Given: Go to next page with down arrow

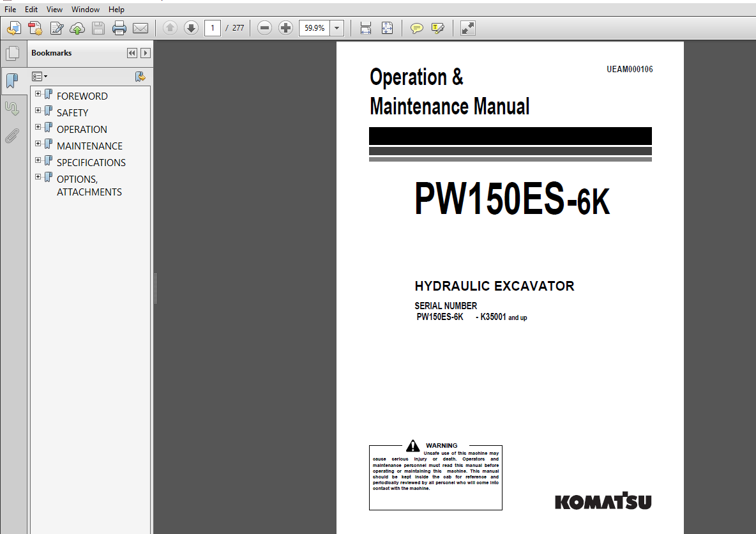Looking at the screenshot, I should (x=191, y=28).
